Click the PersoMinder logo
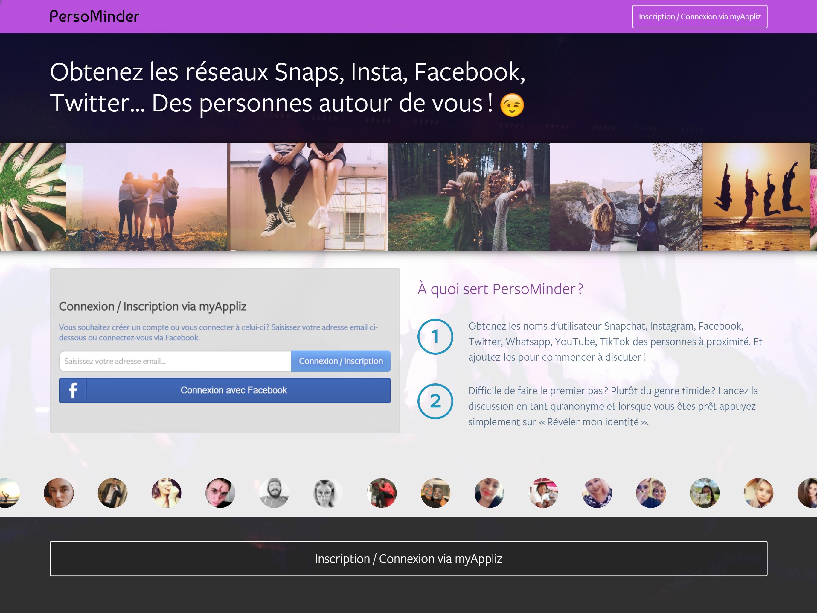This screenshot has width=817, height=613. [94, 16]
